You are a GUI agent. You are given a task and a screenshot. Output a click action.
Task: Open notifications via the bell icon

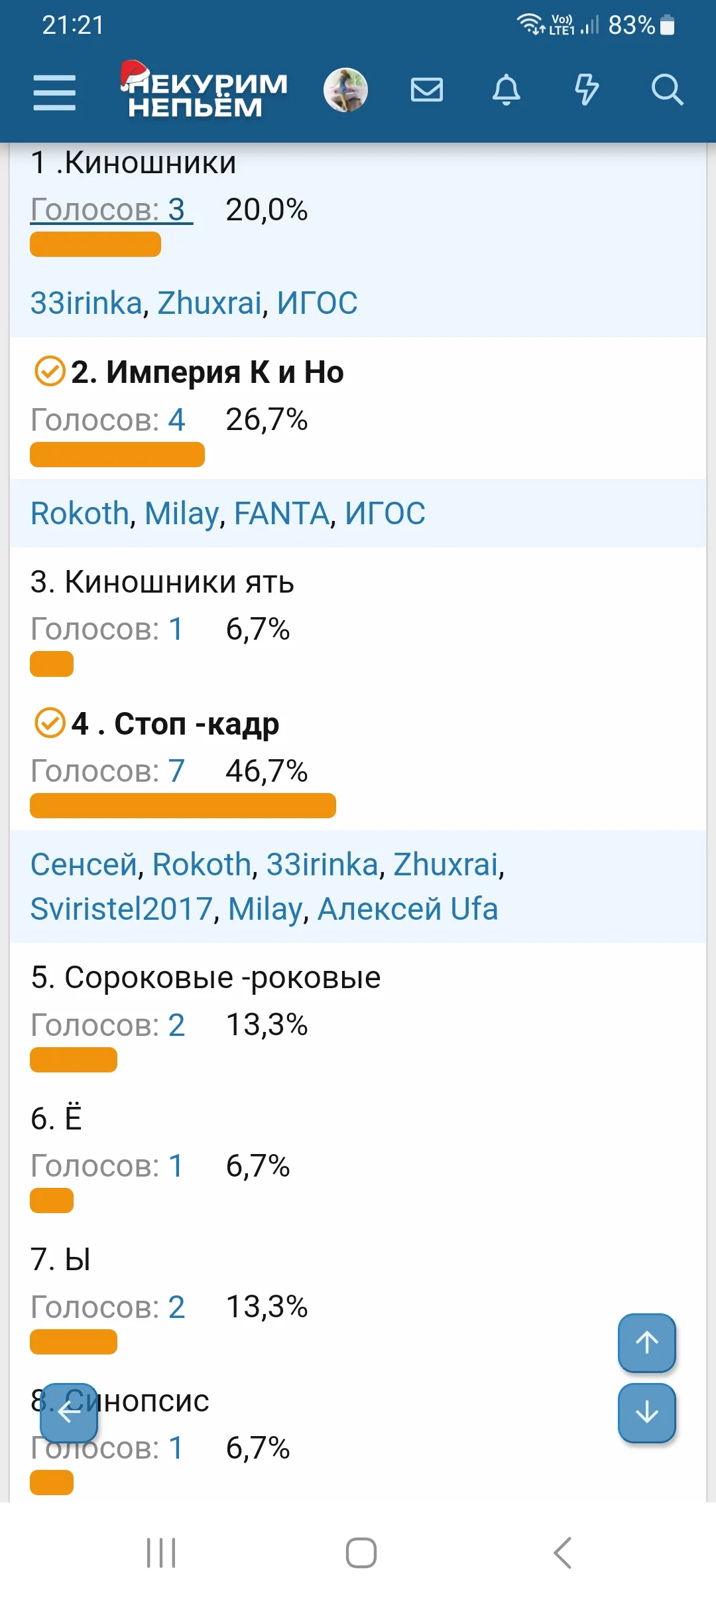[506, 91]
